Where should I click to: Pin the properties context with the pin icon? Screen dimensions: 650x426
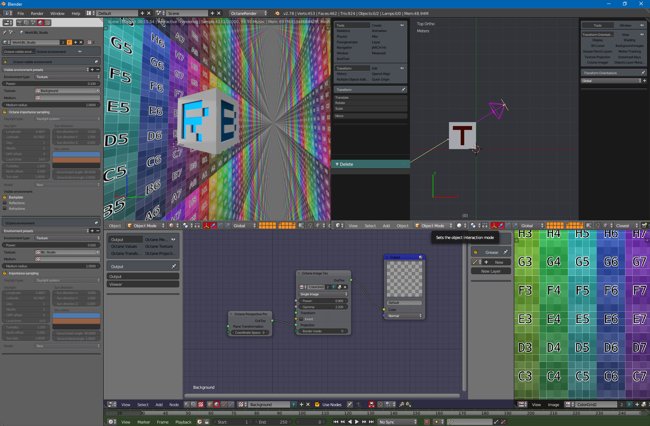[x=5, y=32]
